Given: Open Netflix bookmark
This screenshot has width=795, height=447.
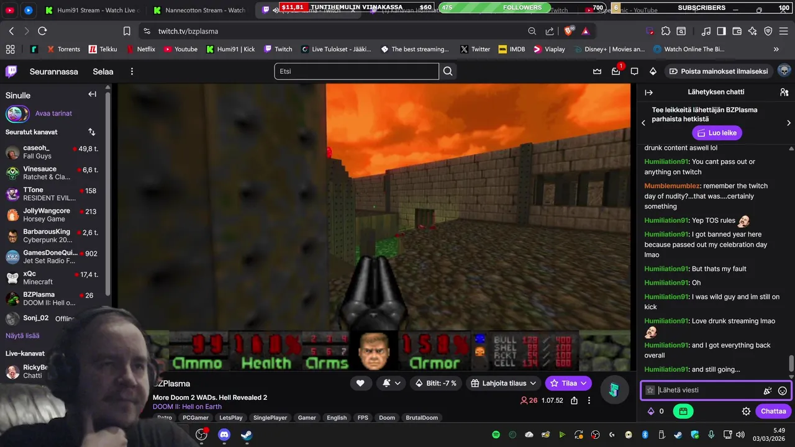Looking at the screenshot, I should tap(141, 49).
